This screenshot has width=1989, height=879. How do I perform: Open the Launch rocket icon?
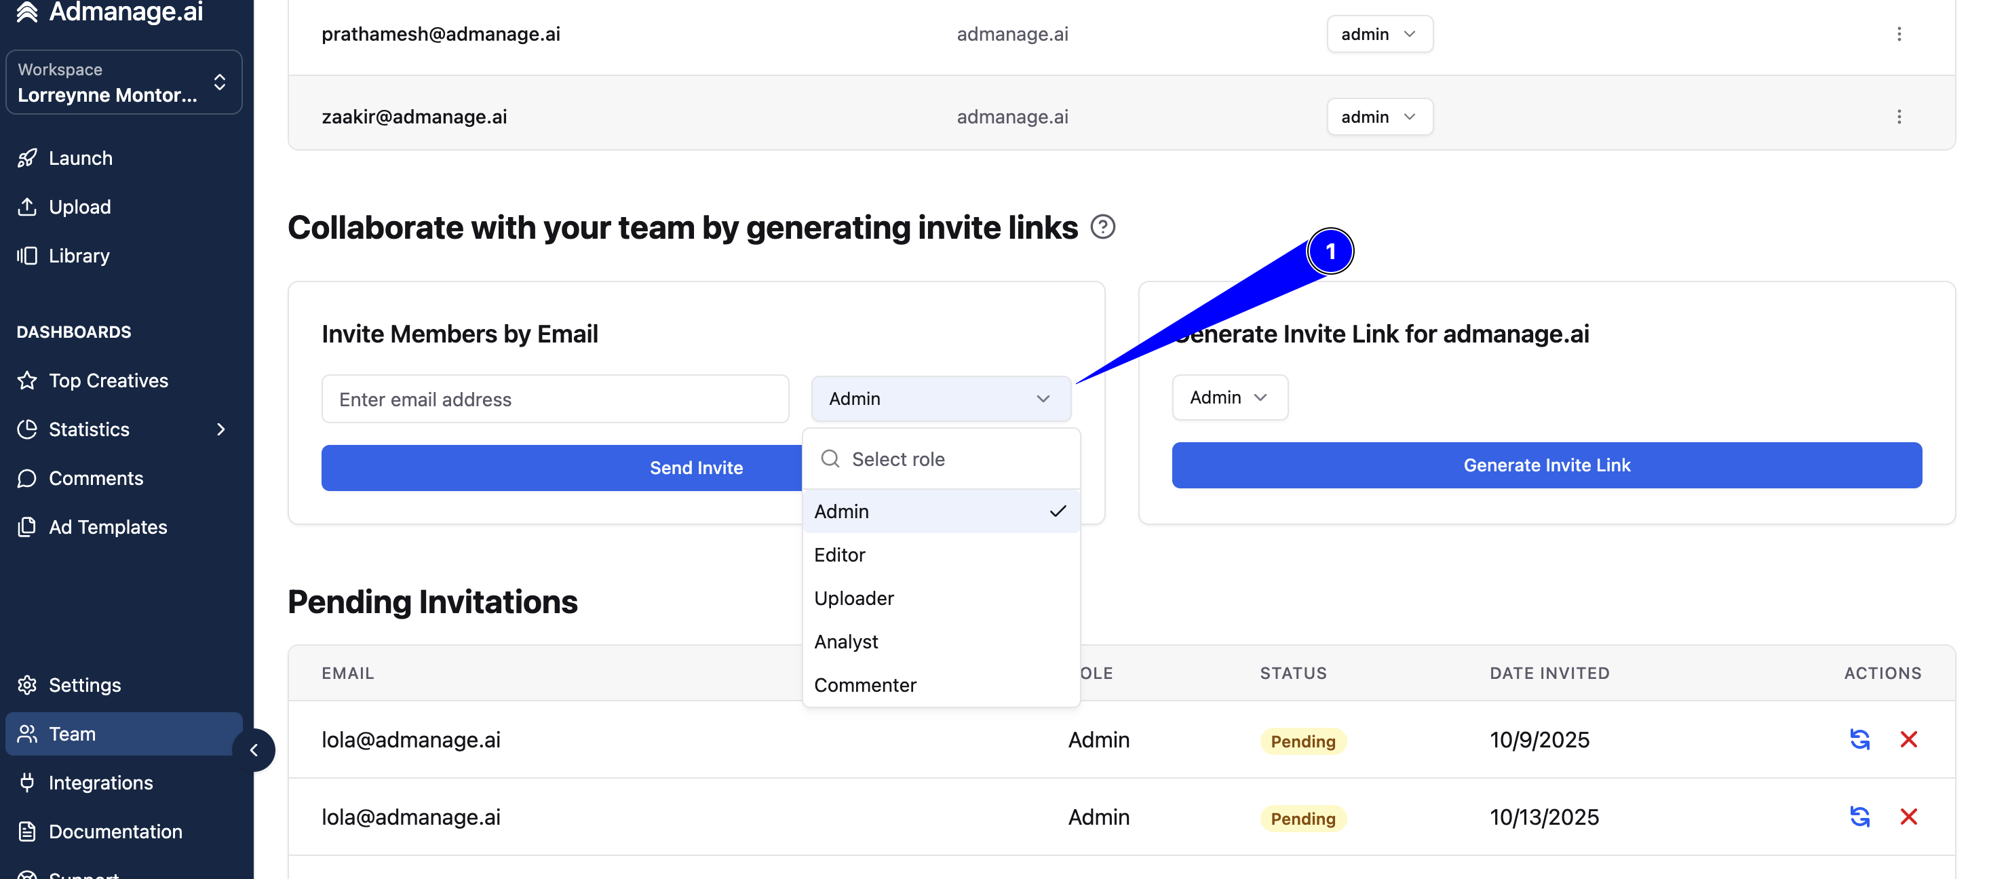pyautogui.click(x=27, y=157)
